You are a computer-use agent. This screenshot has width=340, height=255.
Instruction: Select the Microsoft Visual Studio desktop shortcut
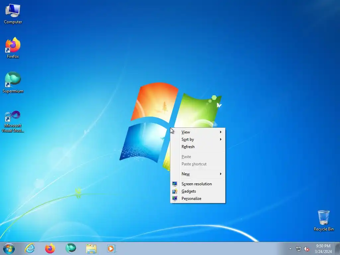pyautogui.click(x=13, y=122)
